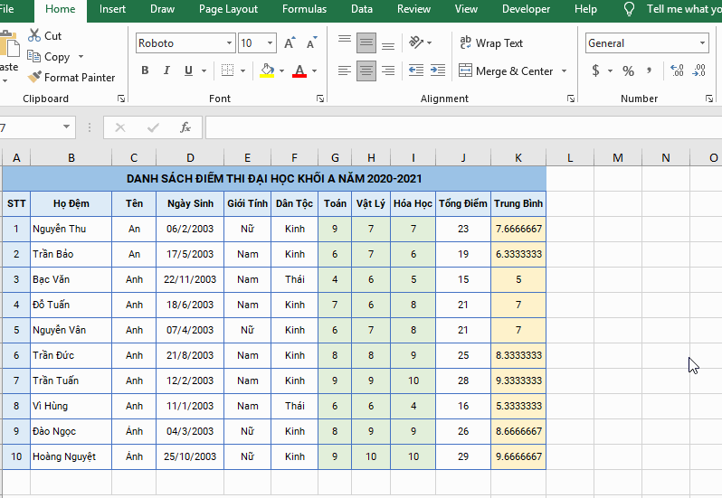Open text Orientation icon
This screenshot has height=498, width=722.
(416, 42)
